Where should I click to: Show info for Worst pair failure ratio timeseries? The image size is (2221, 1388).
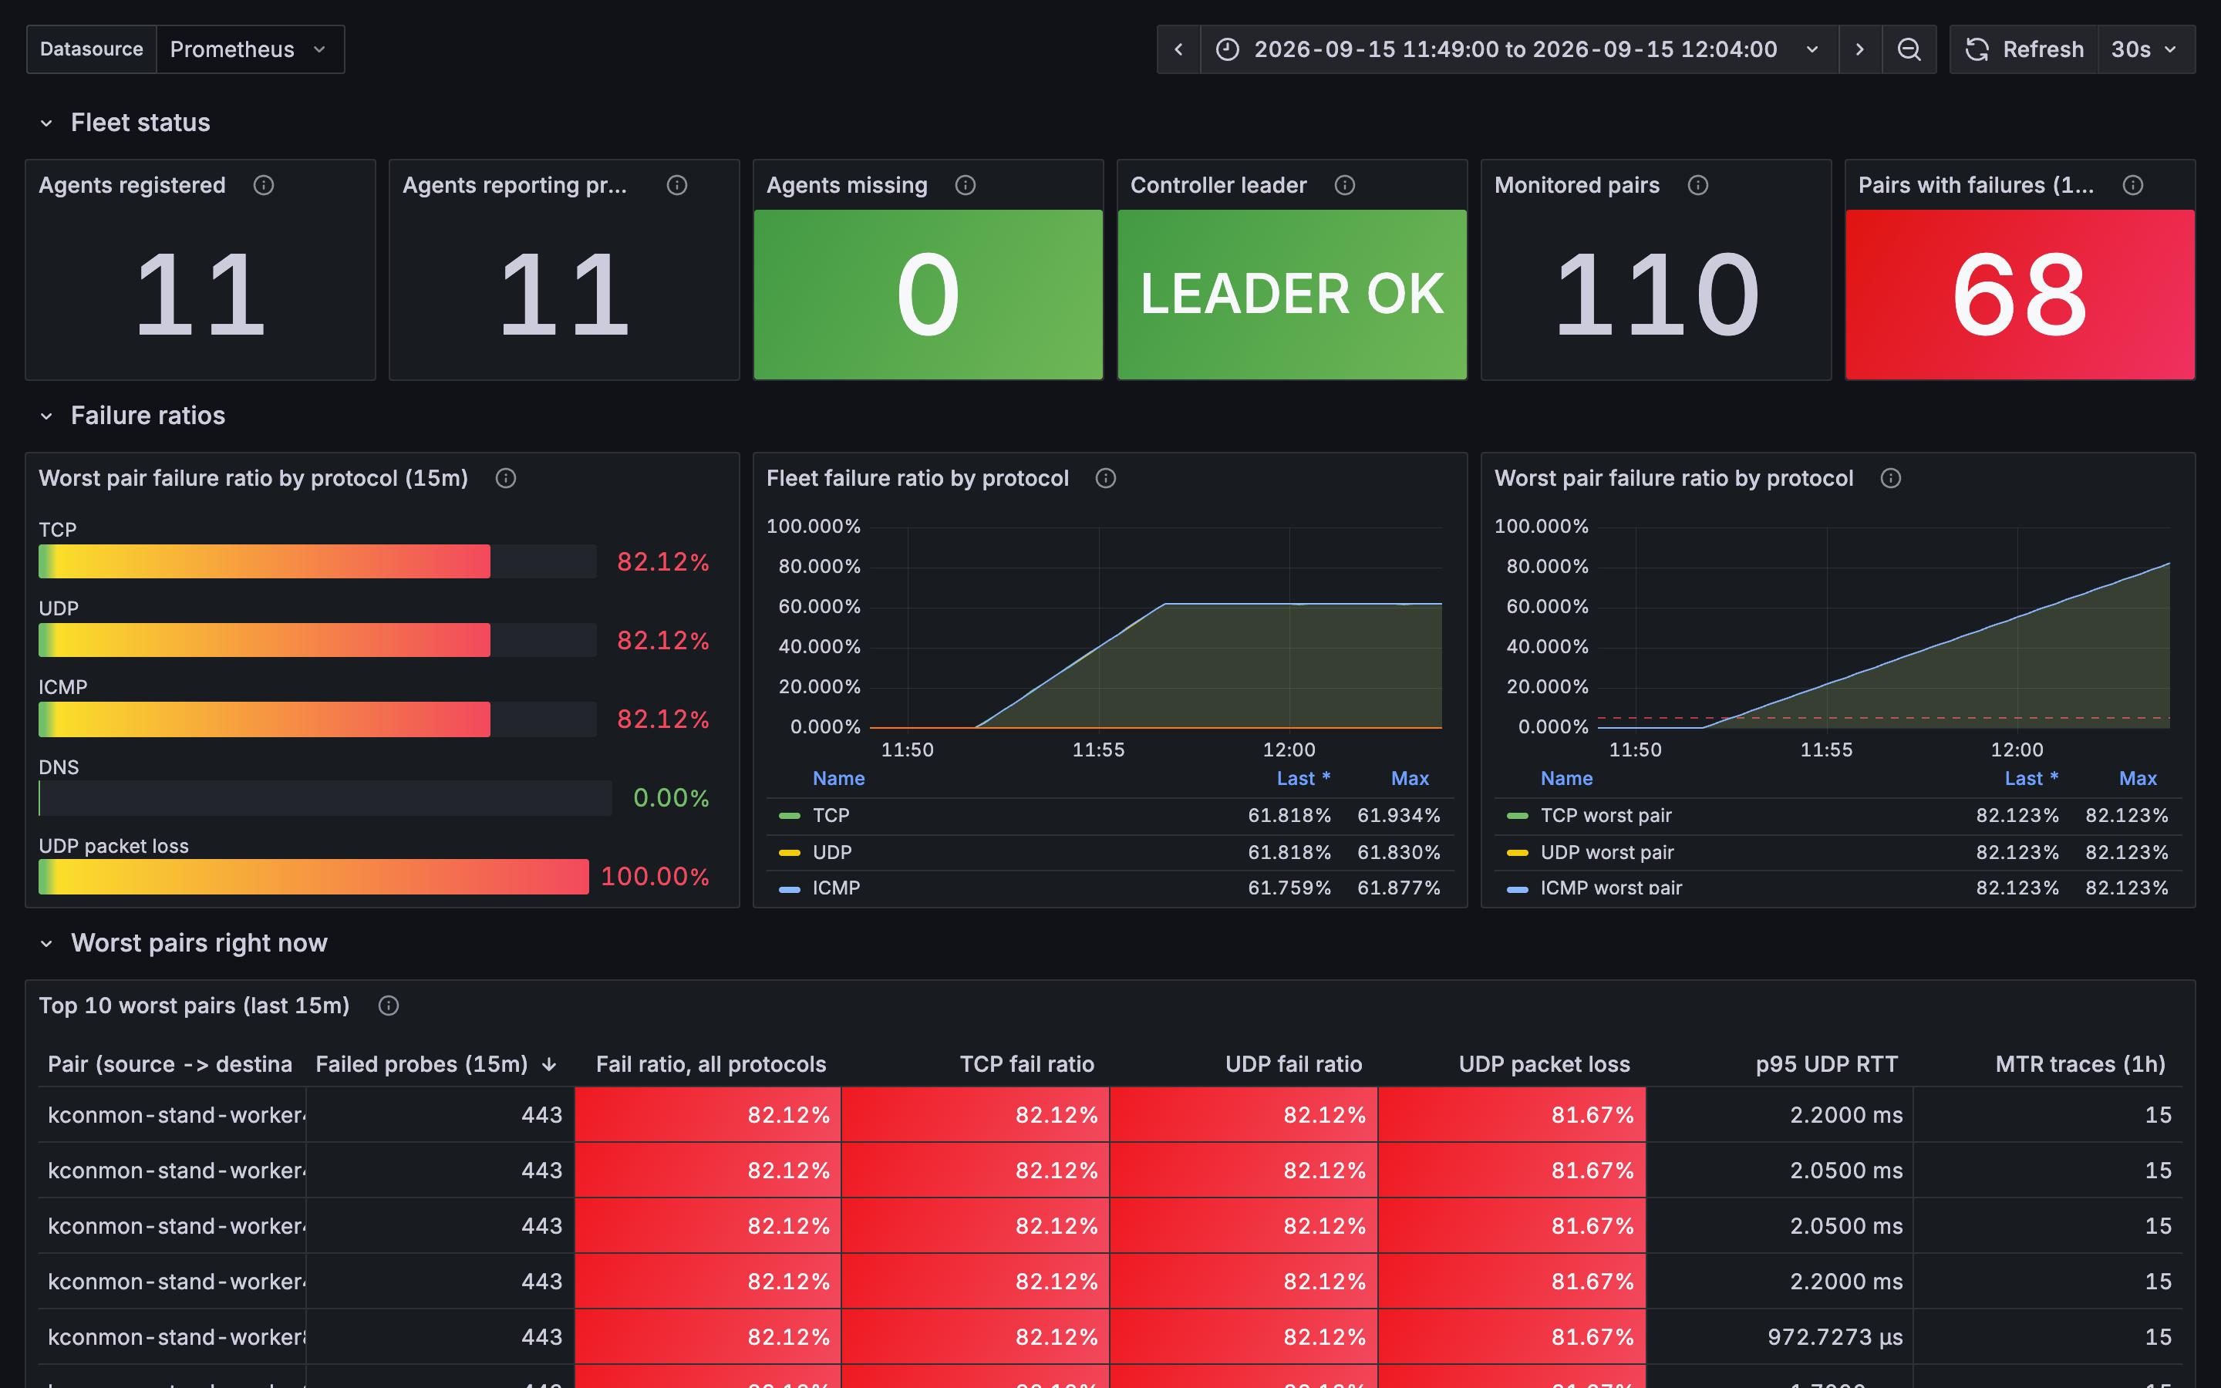click(x=1891, y=478)
